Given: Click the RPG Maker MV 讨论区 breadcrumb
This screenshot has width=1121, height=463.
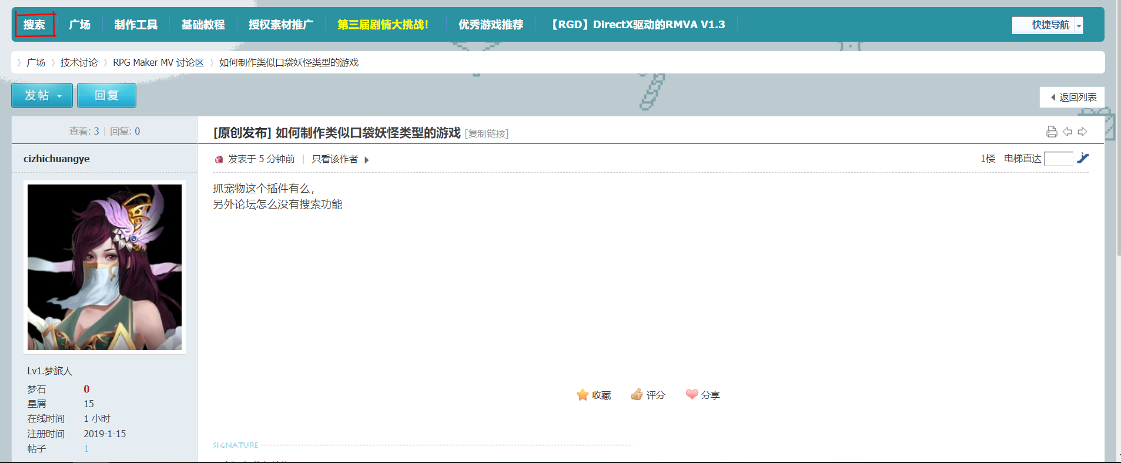Looking at the screenshot, I should click(158, 62).
